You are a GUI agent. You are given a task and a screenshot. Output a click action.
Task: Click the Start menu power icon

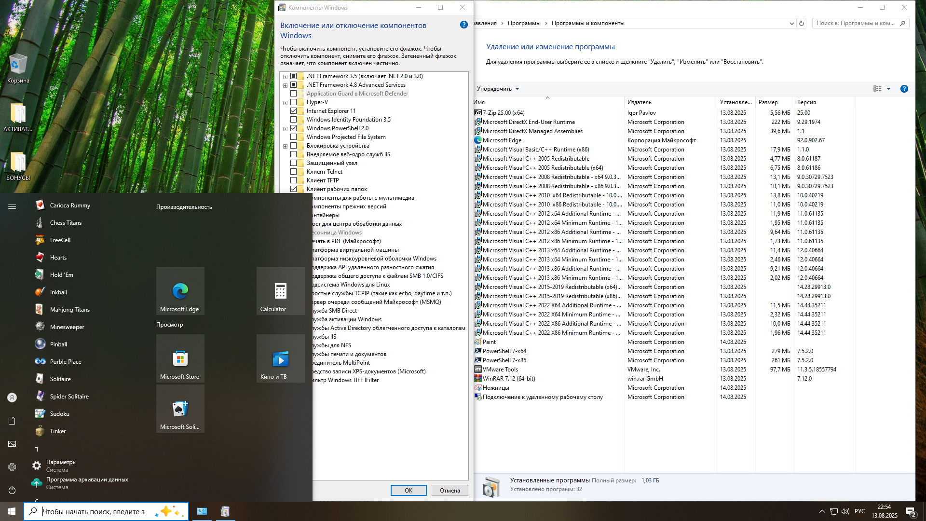(x=12, y=490)
